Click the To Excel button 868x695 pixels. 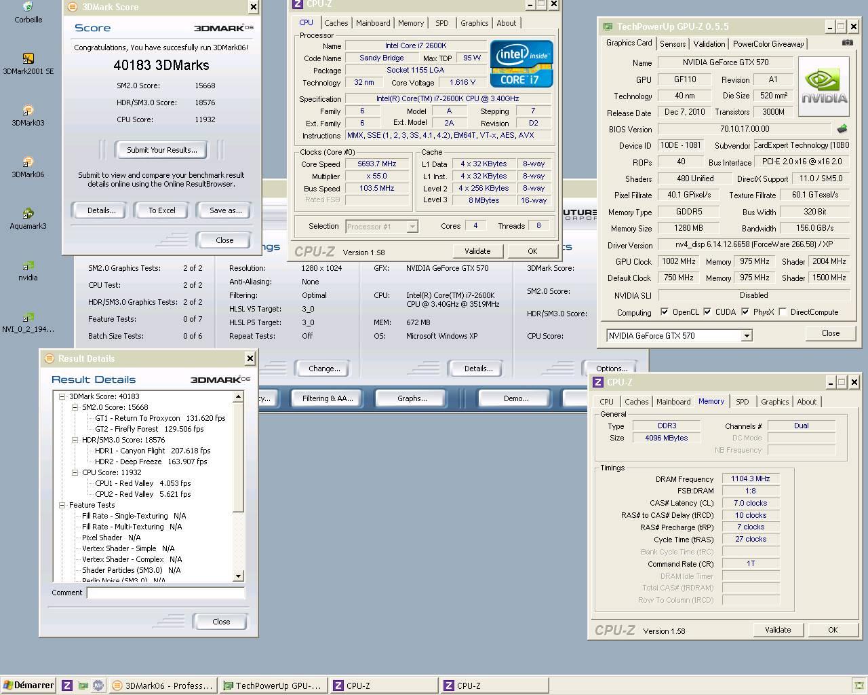tap(162, 210)
